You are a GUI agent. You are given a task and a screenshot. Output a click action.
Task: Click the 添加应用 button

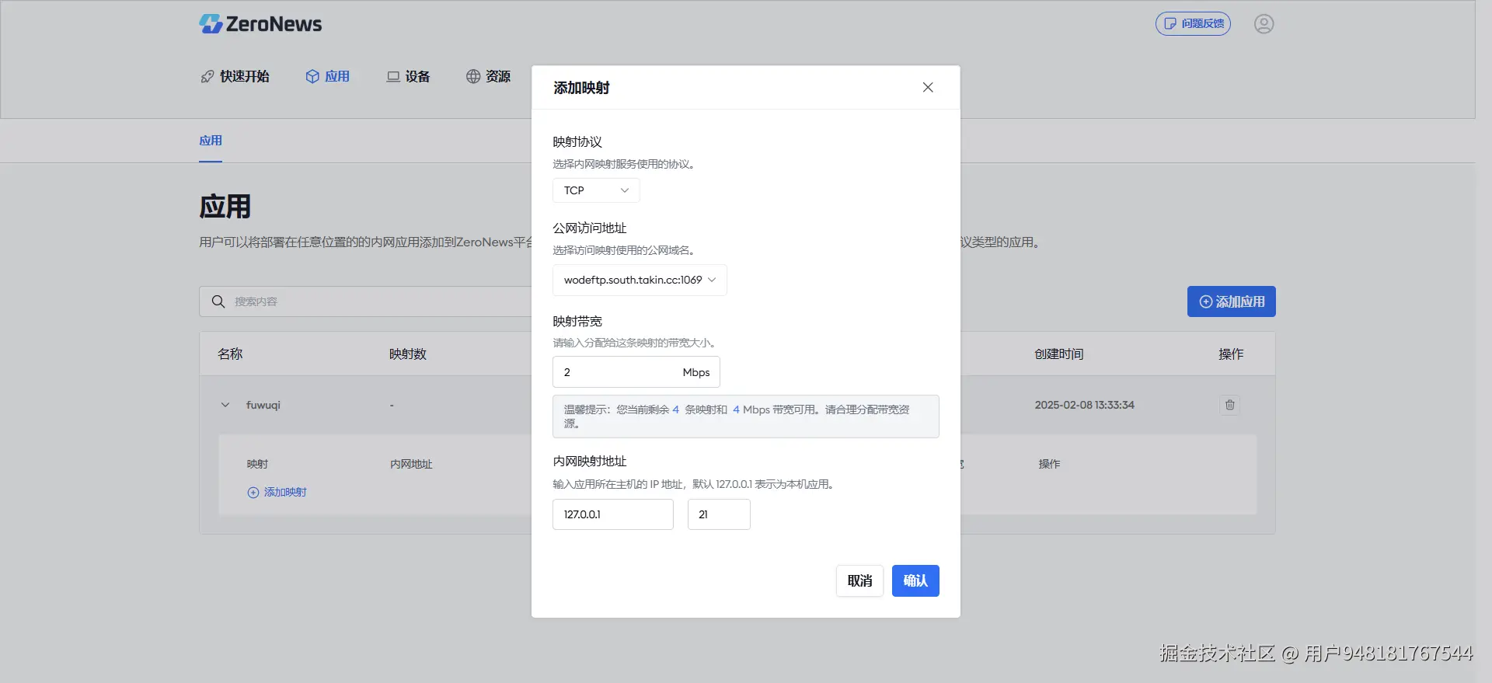pyautogui.click(x=1231, y=301)
